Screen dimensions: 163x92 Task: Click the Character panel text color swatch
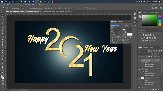[130, 34]
